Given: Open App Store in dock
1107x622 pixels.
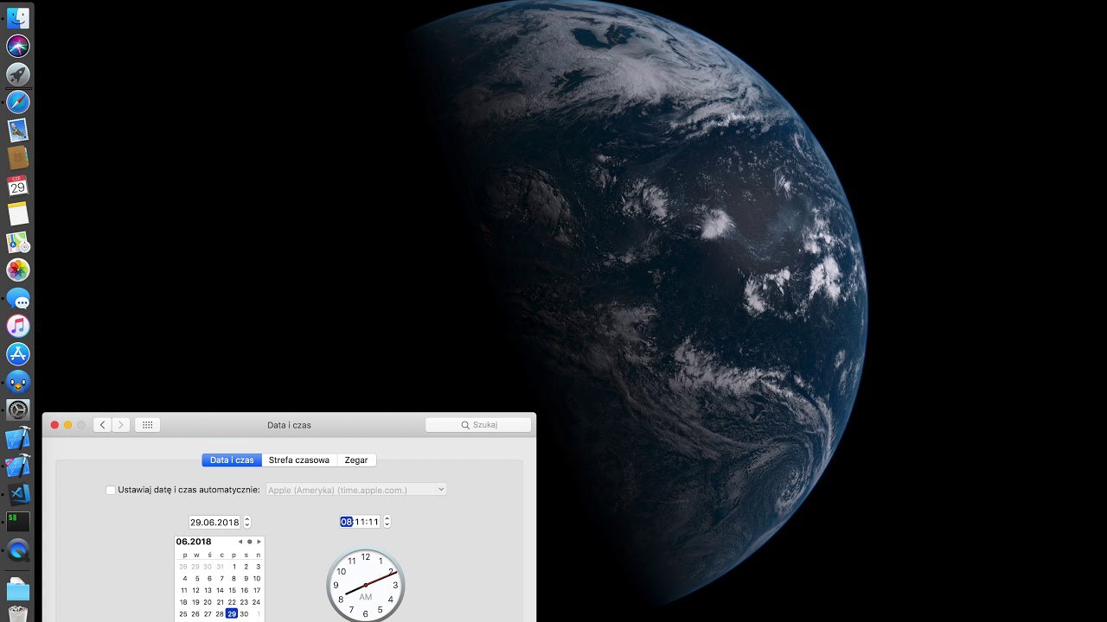Looking at the screenshot, I should click(x=18, y=353).
